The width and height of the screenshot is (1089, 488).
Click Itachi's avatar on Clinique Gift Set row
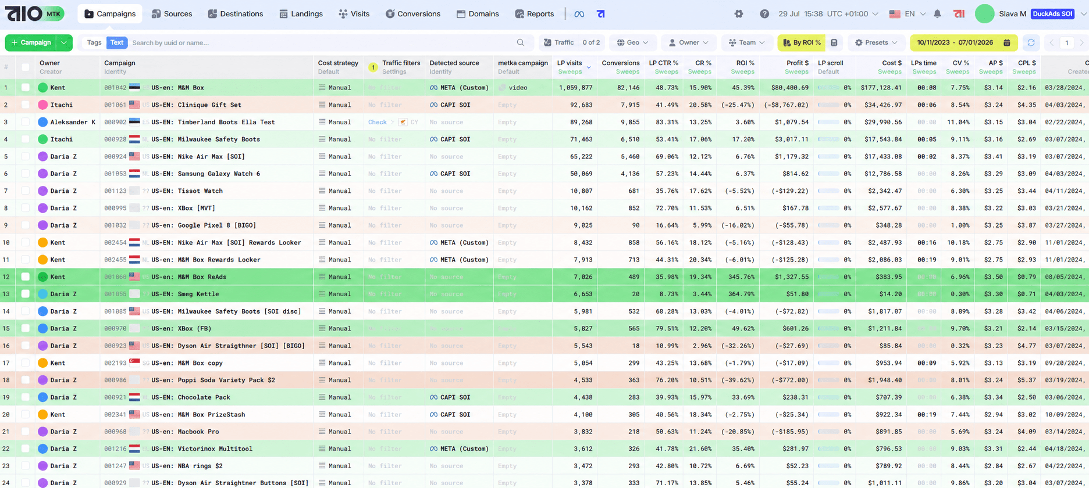[x=42, y=105]
